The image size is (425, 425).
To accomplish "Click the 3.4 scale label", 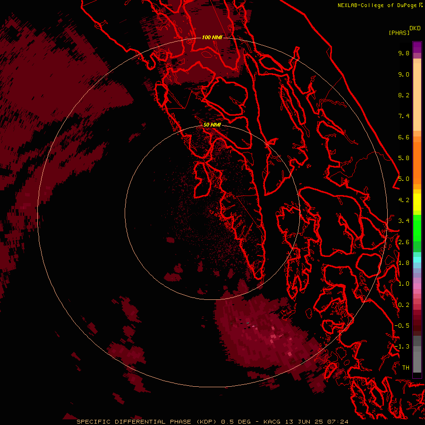I will (404, 221).
